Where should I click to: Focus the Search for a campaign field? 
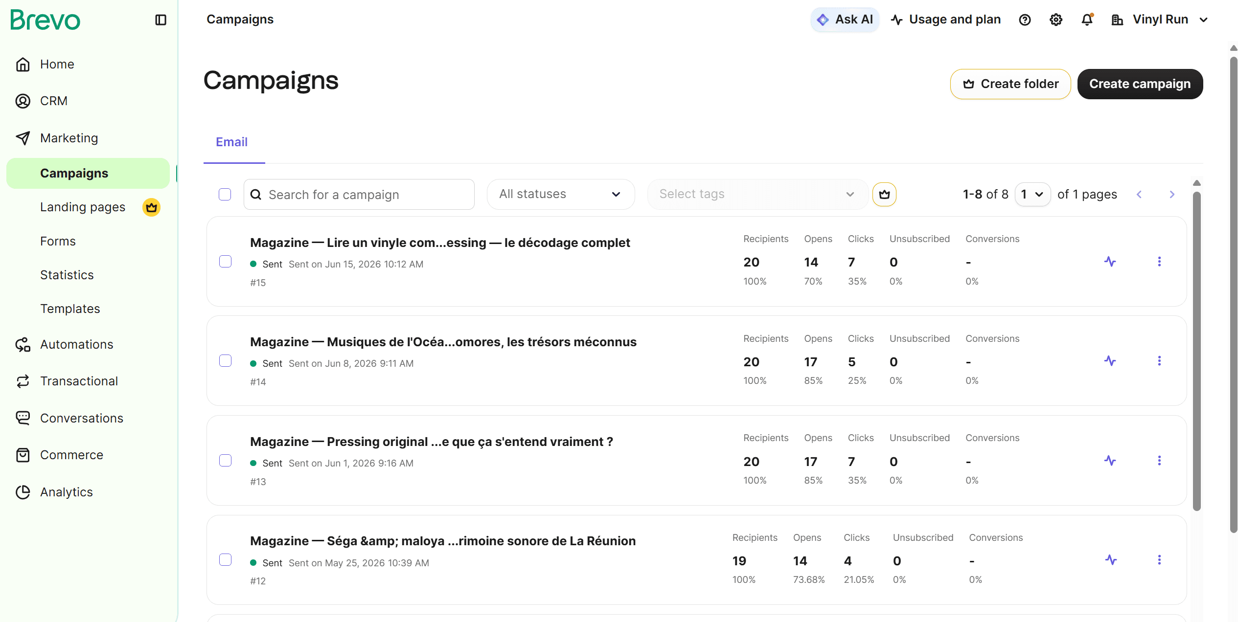[x=359, y=195]
